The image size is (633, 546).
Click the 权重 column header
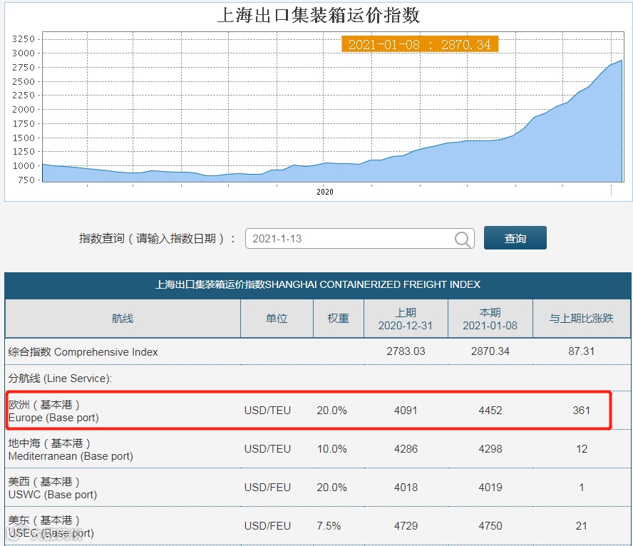coord(339,319)
